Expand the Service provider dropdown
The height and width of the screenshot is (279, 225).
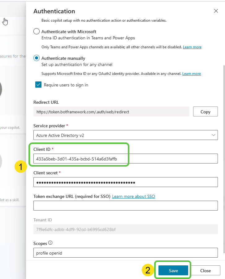(x=125, y=135)
